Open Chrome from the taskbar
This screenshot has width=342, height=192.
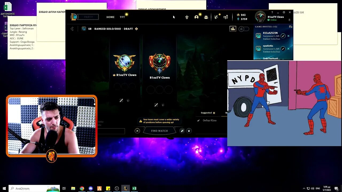click(82, 189)
